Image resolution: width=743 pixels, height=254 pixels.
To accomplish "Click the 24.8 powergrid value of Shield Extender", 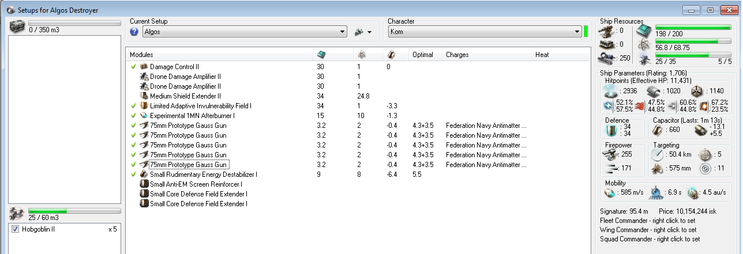I will pos(363,96).
